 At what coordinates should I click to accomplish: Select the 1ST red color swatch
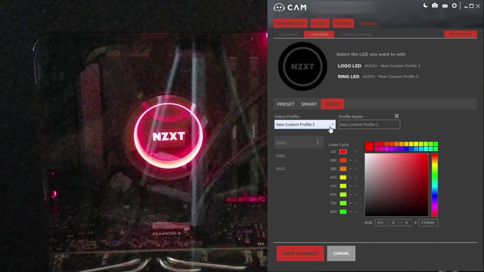(343, 152)
